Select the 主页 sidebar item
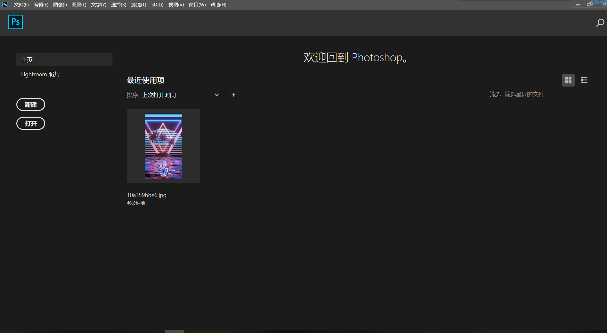This screenshot has height=333, width=607. pos(64,60)
